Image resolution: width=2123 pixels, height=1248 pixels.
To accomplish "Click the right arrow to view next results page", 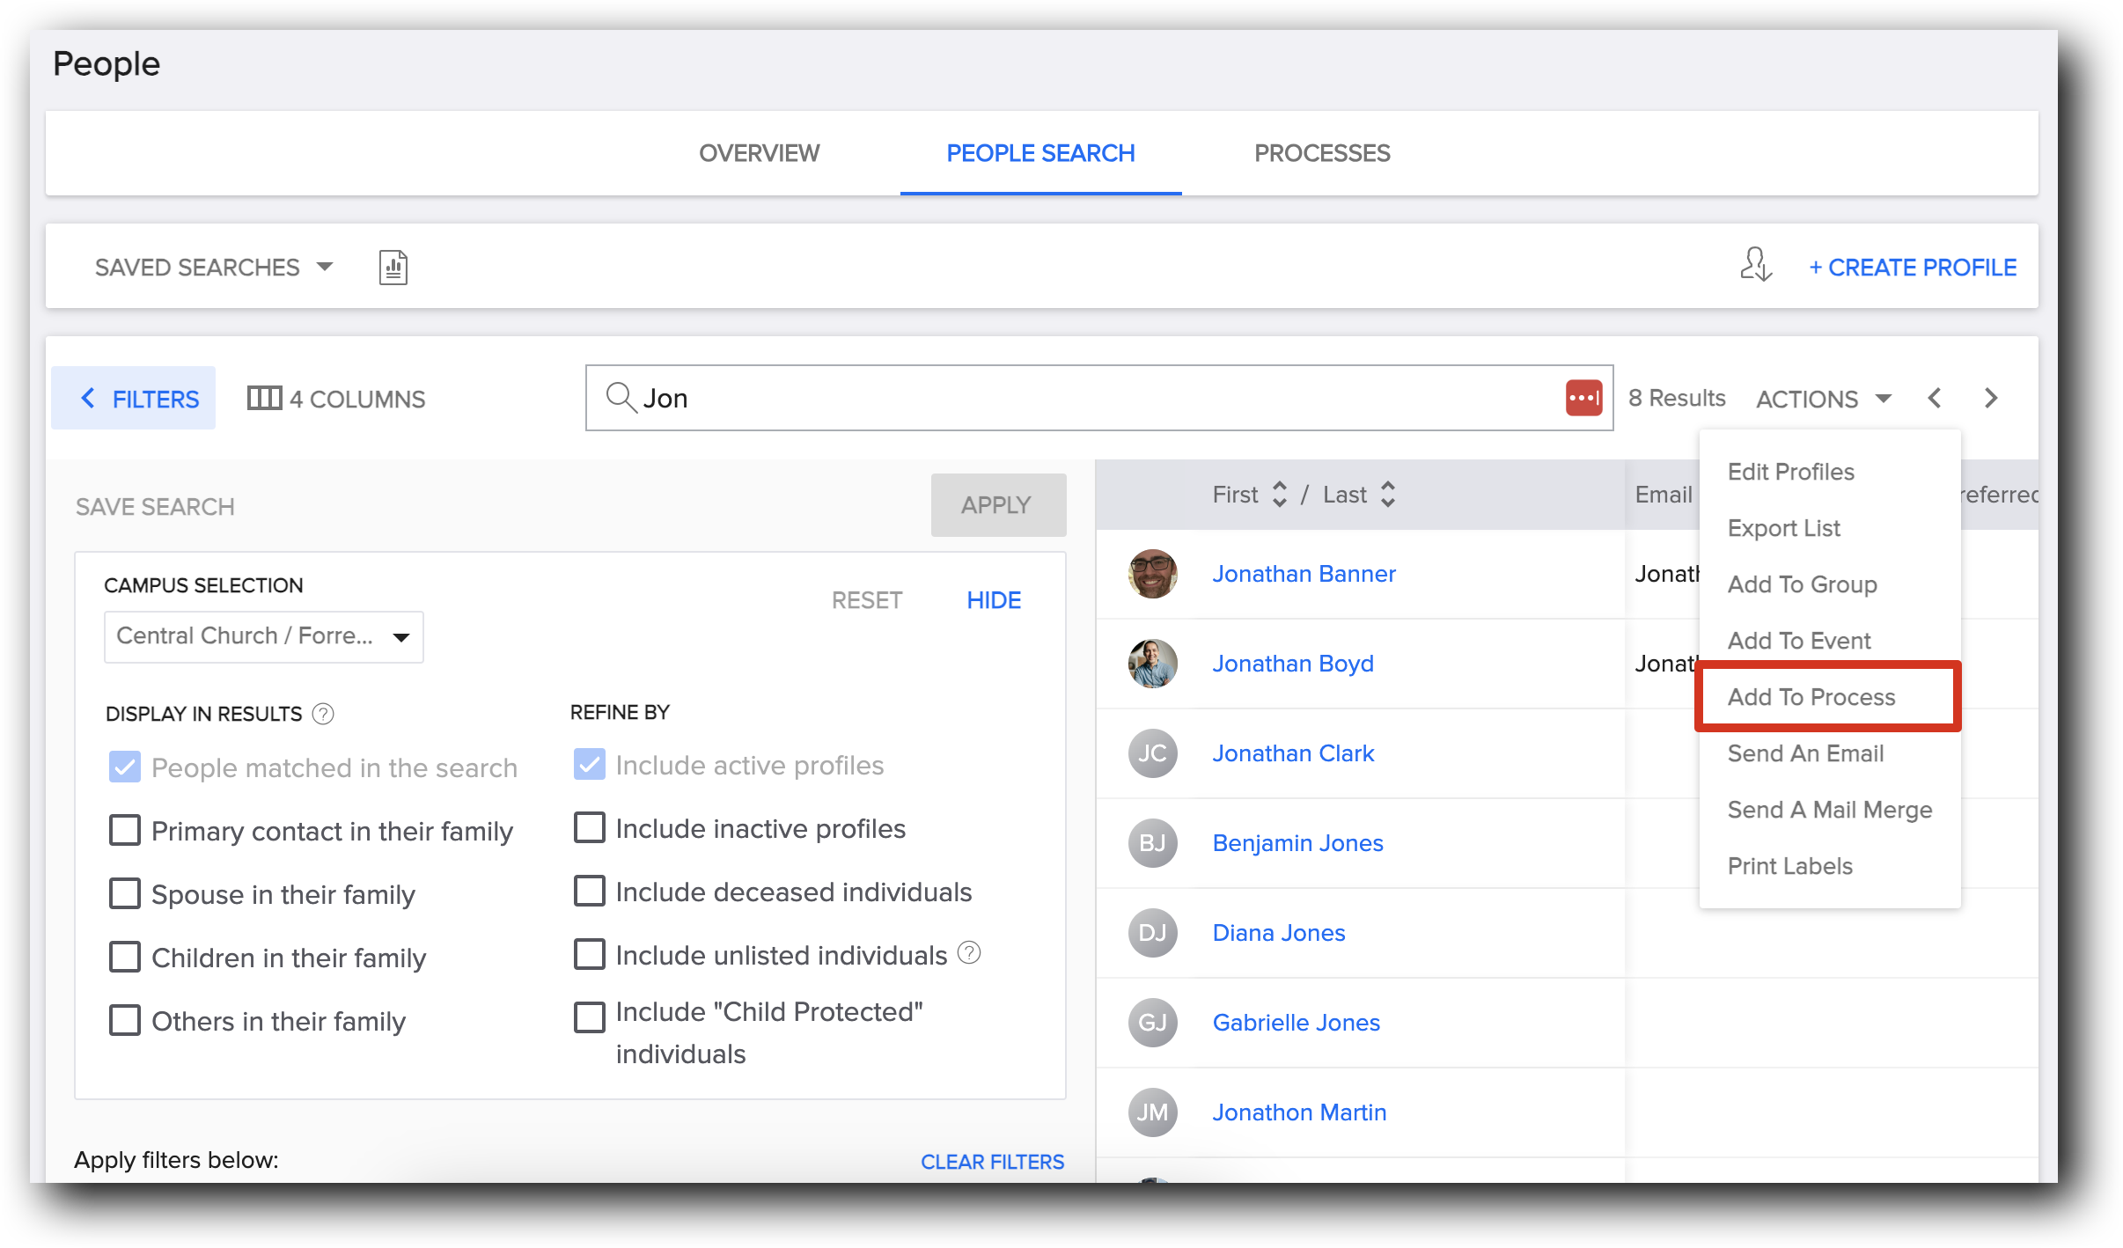I will tap(1992, 398).
